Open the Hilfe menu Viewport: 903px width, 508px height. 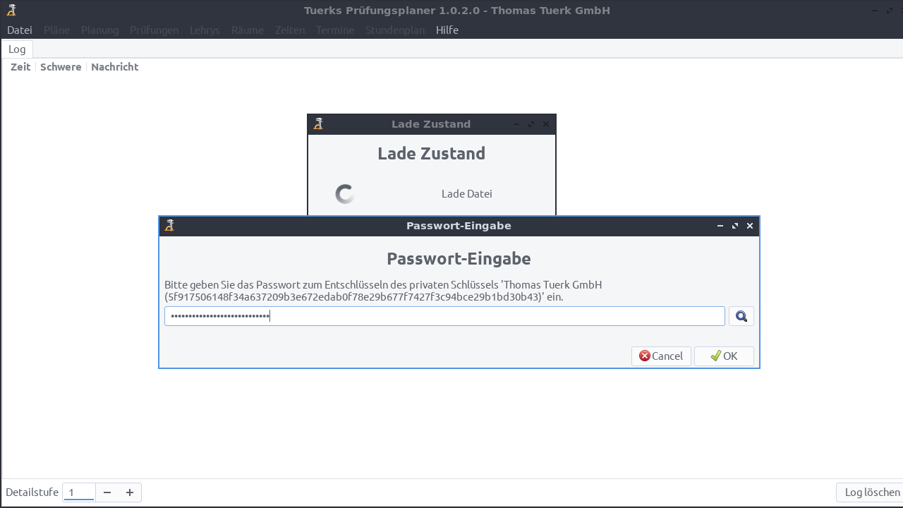[447, 30]
